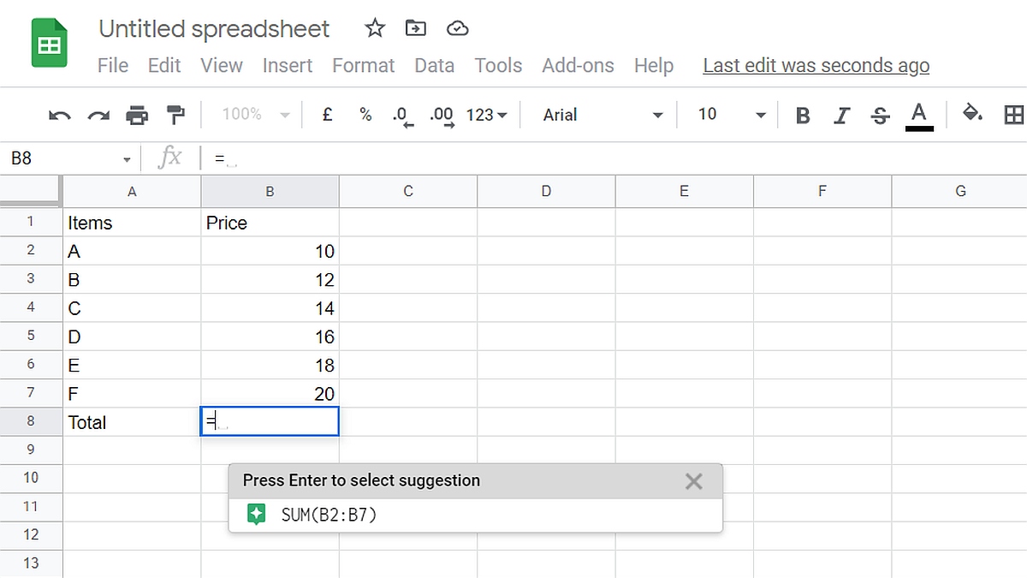
Task: Toggle italic formatting
Action: click(842, 114)
